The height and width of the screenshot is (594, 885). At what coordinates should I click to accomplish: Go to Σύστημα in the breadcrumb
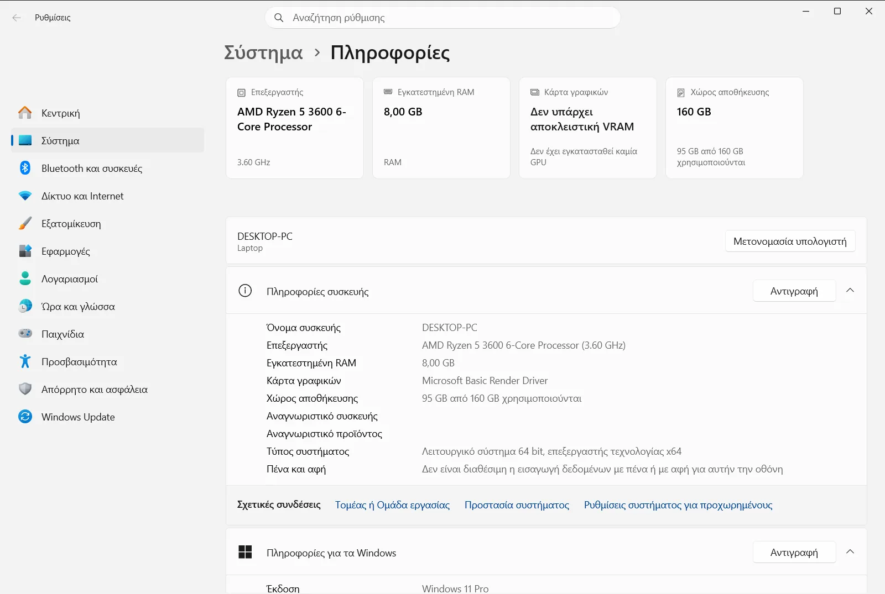263,52
